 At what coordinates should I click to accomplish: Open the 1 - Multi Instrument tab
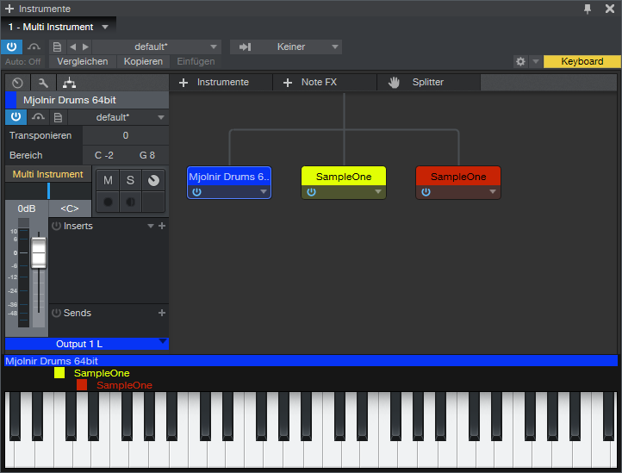coord(56,27)
